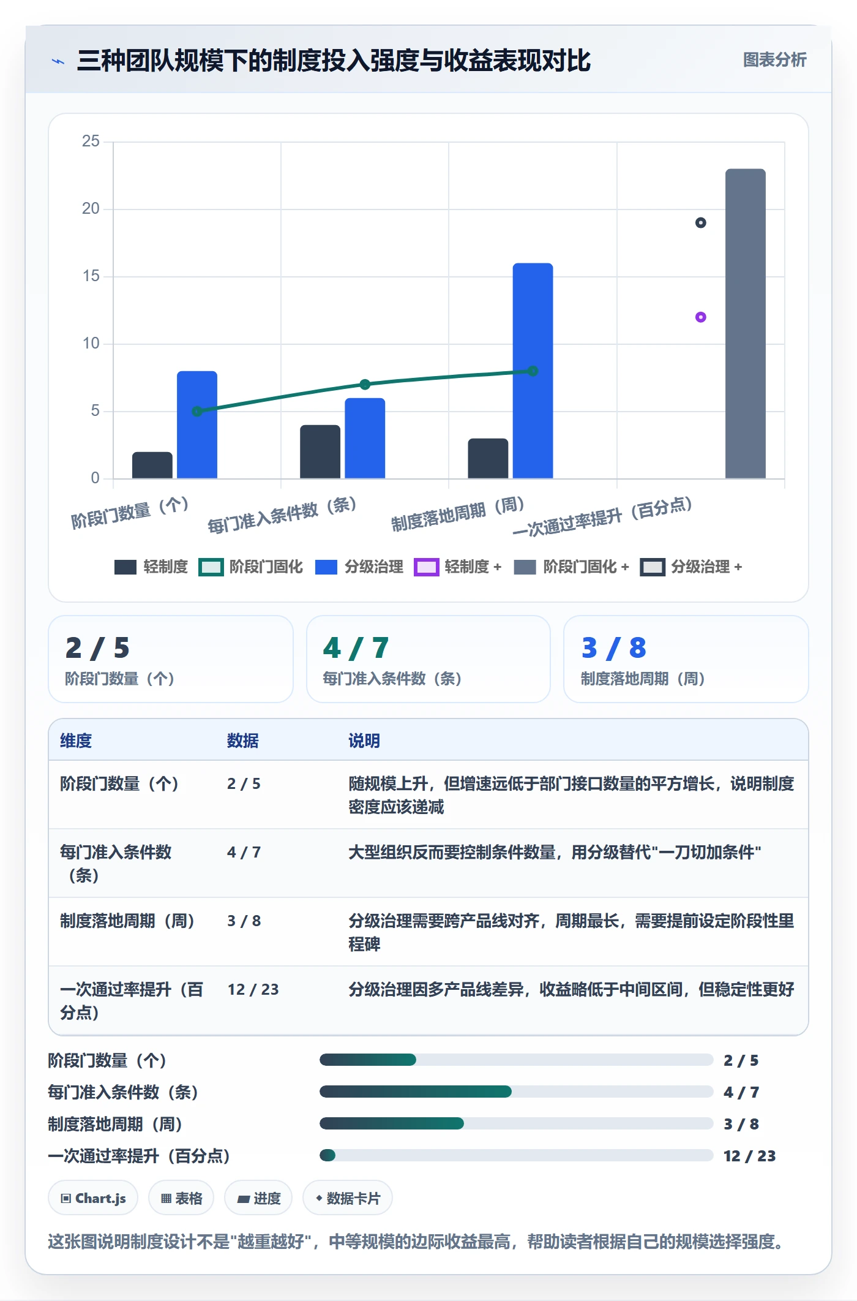Click the y-axis tick label 25
Viewport: 857px width, 1301px height.
click(91, 141)
